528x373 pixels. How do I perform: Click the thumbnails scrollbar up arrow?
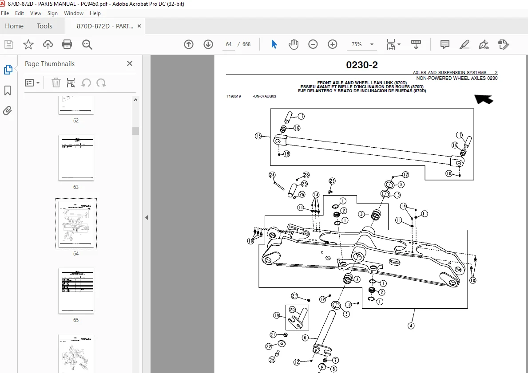tap(136, 99)
